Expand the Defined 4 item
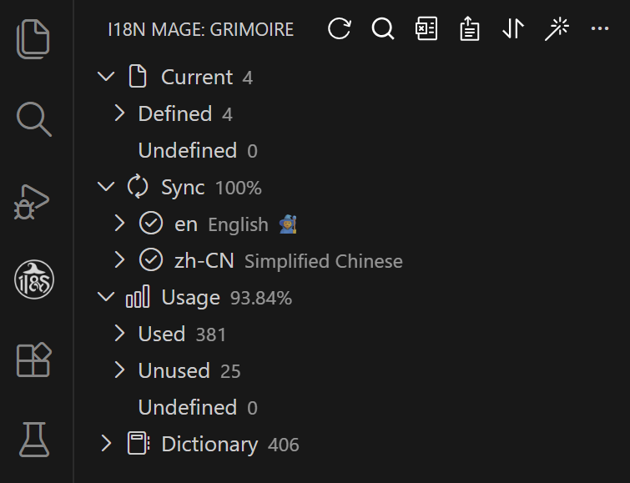The height and width of the screenshot is (483, 630). pos(120,113)
